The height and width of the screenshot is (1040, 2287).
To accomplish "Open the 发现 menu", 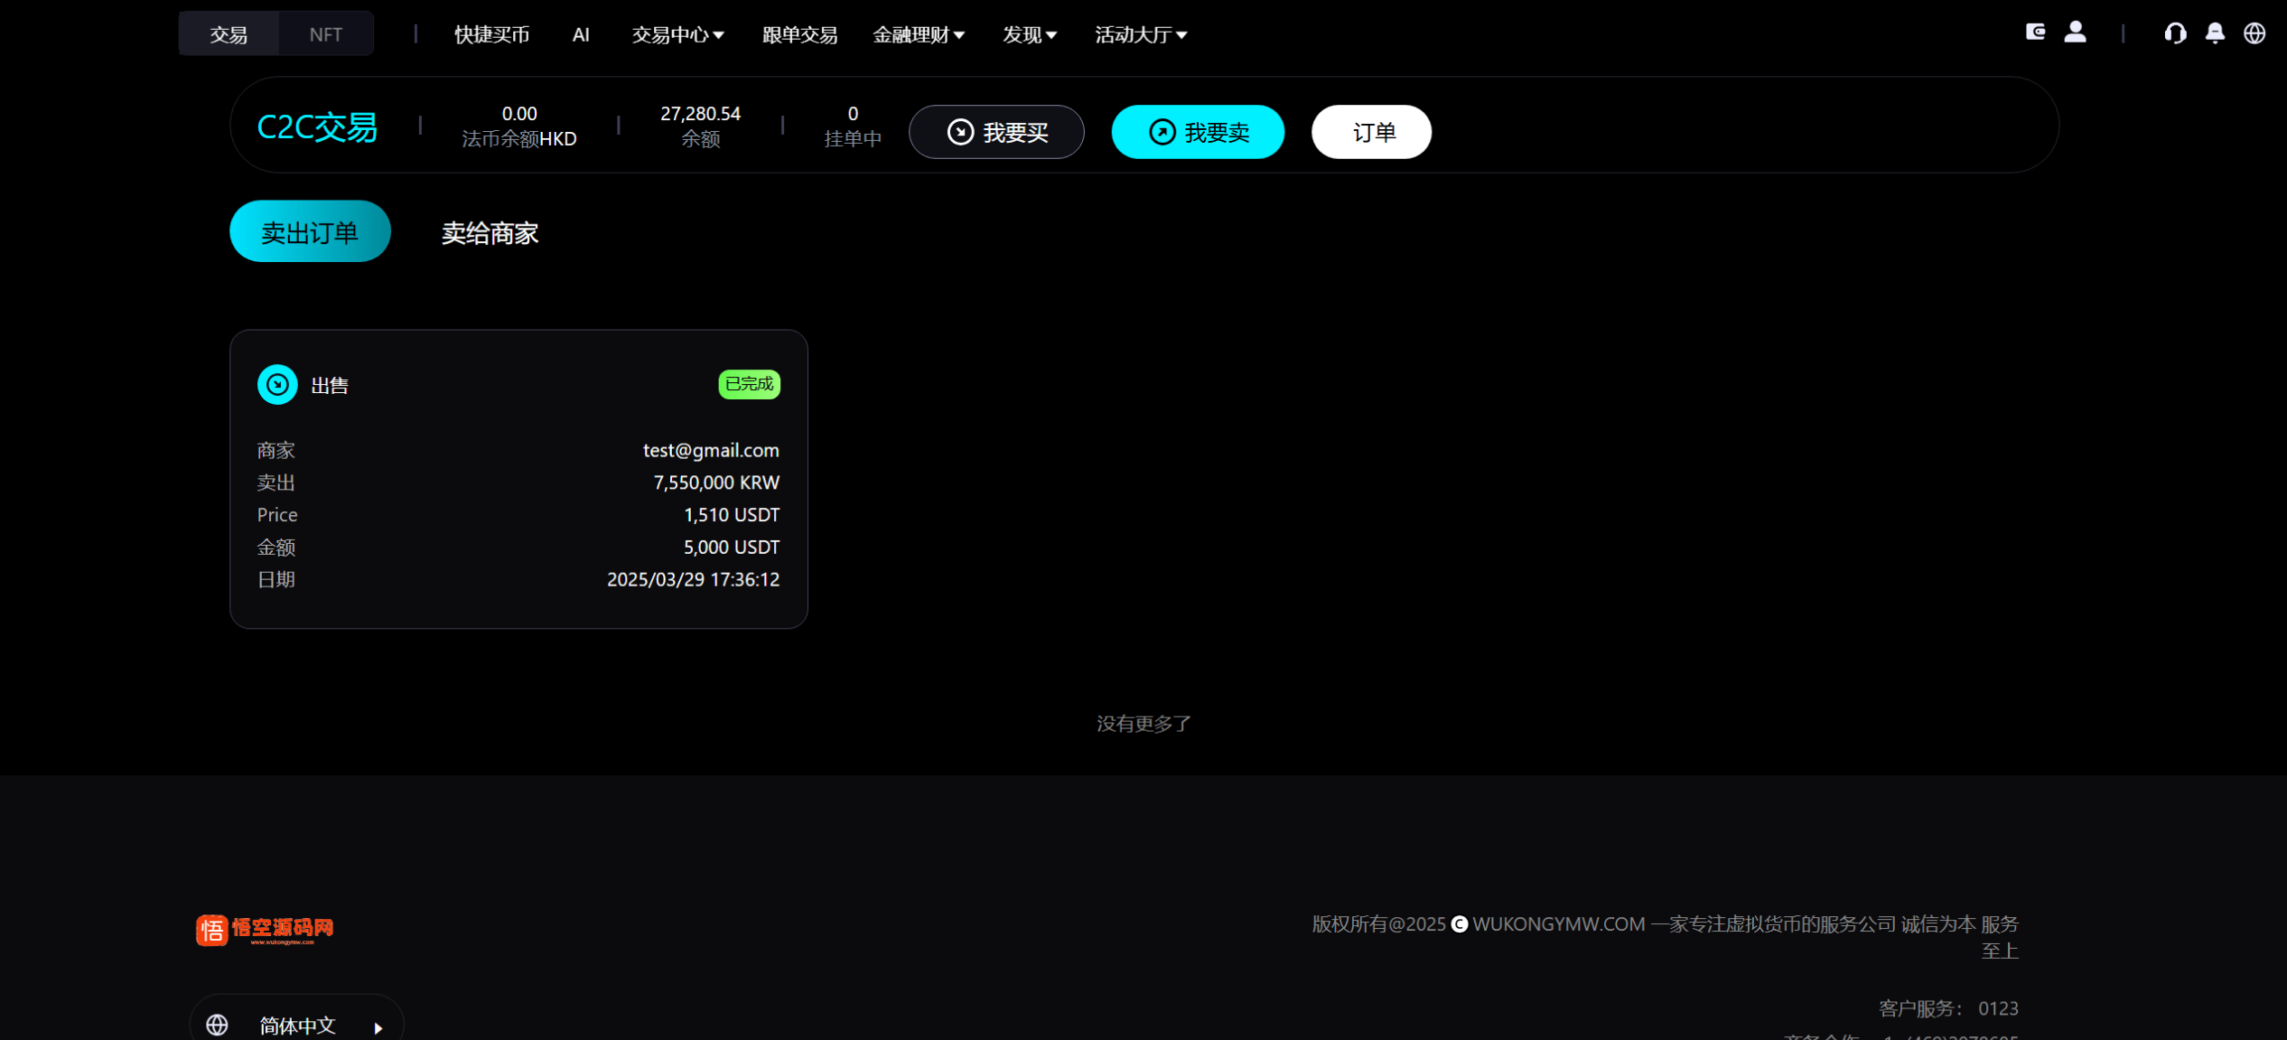I will [1029, 34].
